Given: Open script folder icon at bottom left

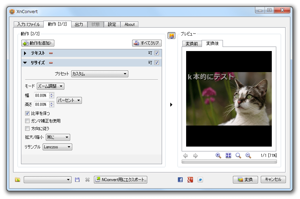Looking at the screenshot, I should coord(18,180).
